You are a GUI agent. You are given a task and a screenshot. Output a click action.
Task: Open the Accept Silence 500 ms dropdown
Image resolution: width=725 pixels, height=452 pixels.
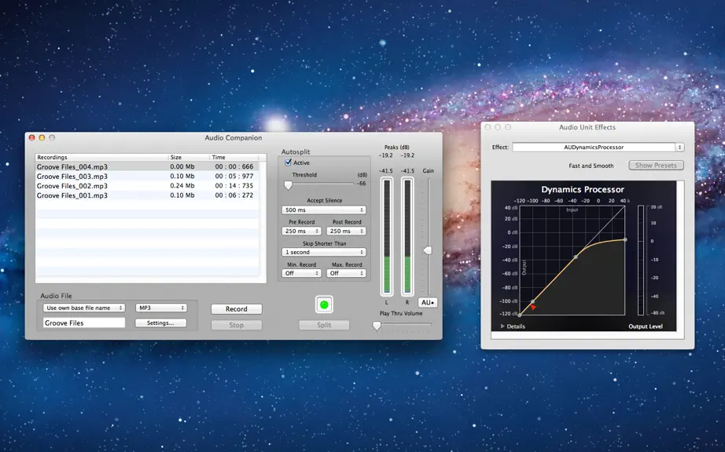[x=324, y=210]
